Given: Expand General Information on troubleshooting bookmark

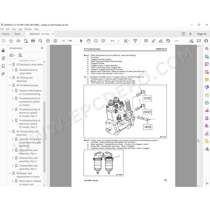Looking at the screenshot, I should coord(13,91).
